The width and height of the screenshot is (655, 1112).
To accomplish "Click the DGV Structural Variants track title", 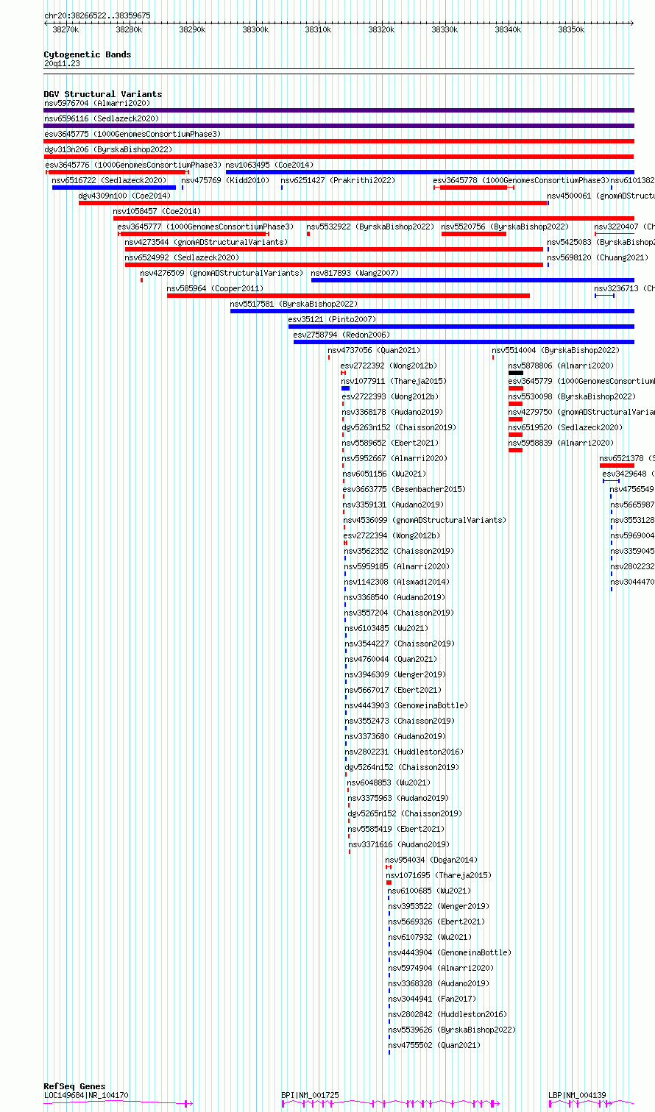I will [103, 94].
